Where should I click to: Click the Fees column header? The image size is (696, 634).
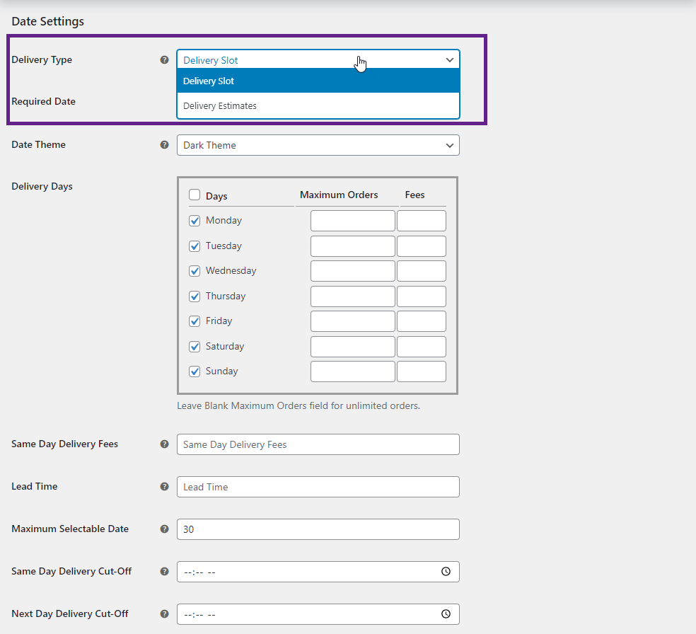414,195
